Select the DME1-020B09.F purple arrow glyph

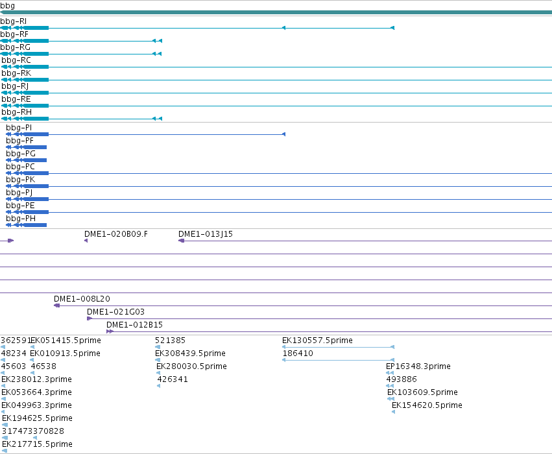click(86, 241)
